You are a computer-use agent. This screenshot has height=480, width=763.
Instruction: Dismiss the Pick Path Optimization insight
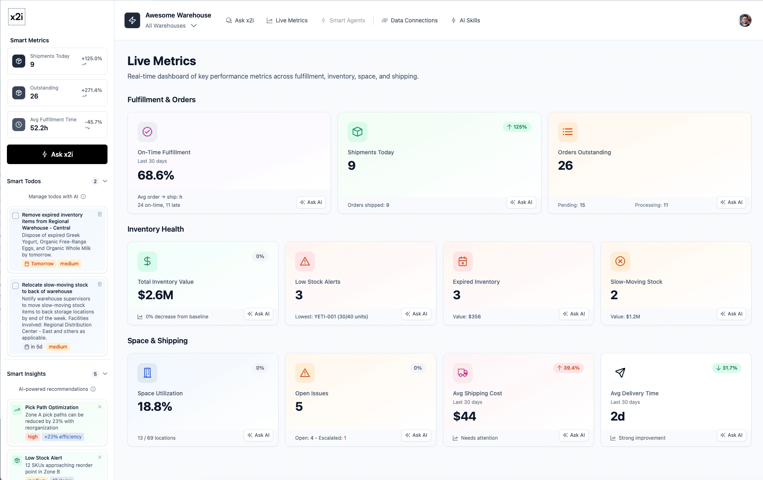tap(100, 407)
